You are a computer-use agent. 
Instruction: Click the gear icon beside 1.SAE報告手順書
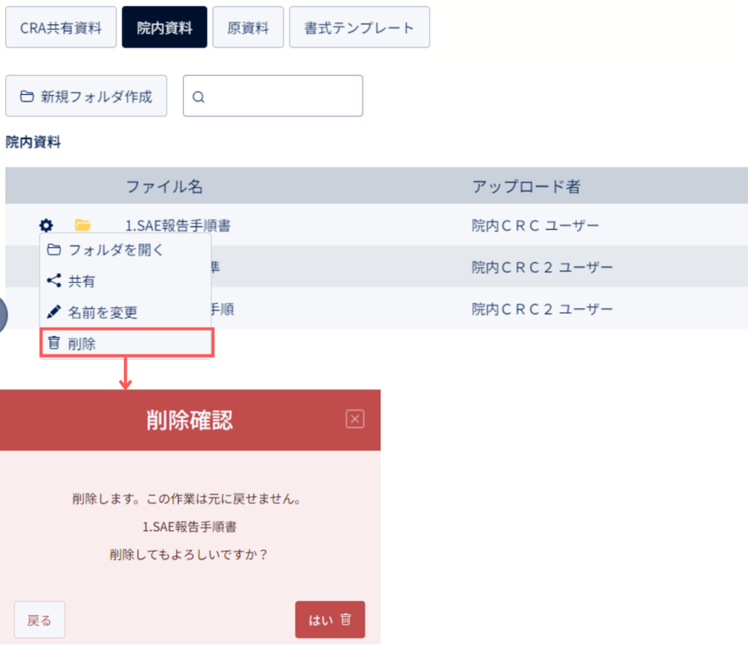[x=46, y=225]
